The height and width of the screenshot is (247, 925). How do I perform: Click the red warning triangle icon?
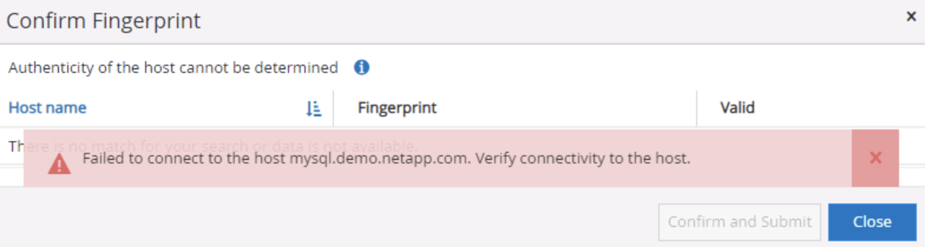click(59, 163)
